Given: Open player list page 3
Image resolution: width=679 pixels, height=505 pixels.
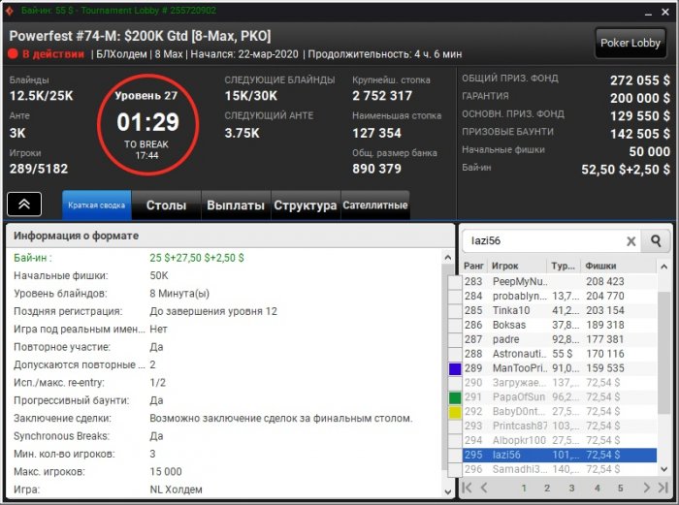Looking at the screenshot, I should (571, 489).
